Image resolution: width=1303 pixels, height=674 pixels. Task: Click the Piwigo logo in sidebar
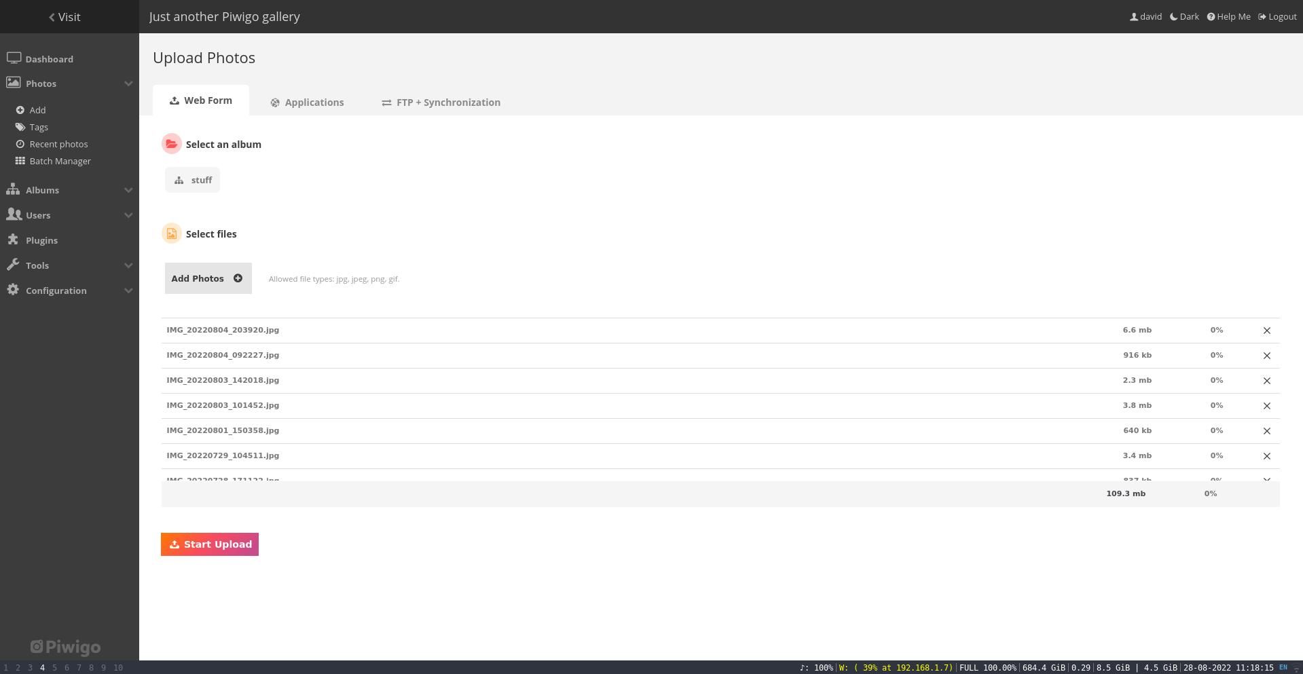click(66, 647)
